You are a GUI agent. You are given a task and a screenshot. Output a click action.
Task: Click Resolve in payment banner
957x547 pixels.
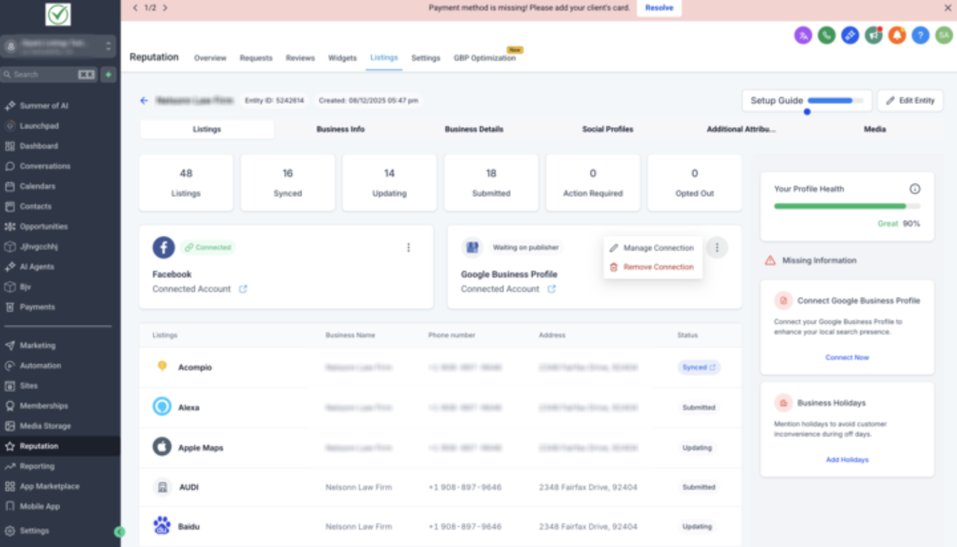[659, 8]
